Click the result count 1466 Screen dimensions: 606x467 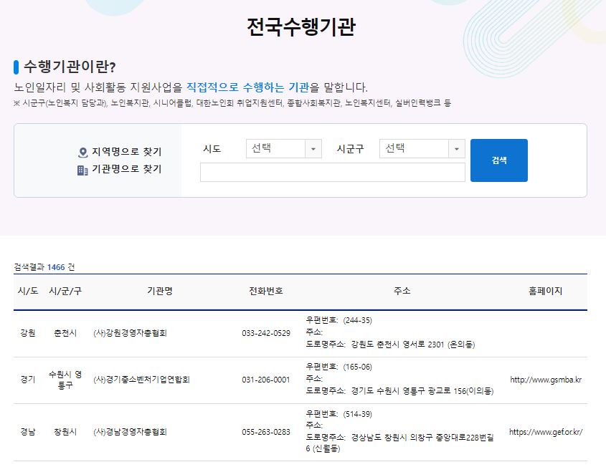coord(56,267)
